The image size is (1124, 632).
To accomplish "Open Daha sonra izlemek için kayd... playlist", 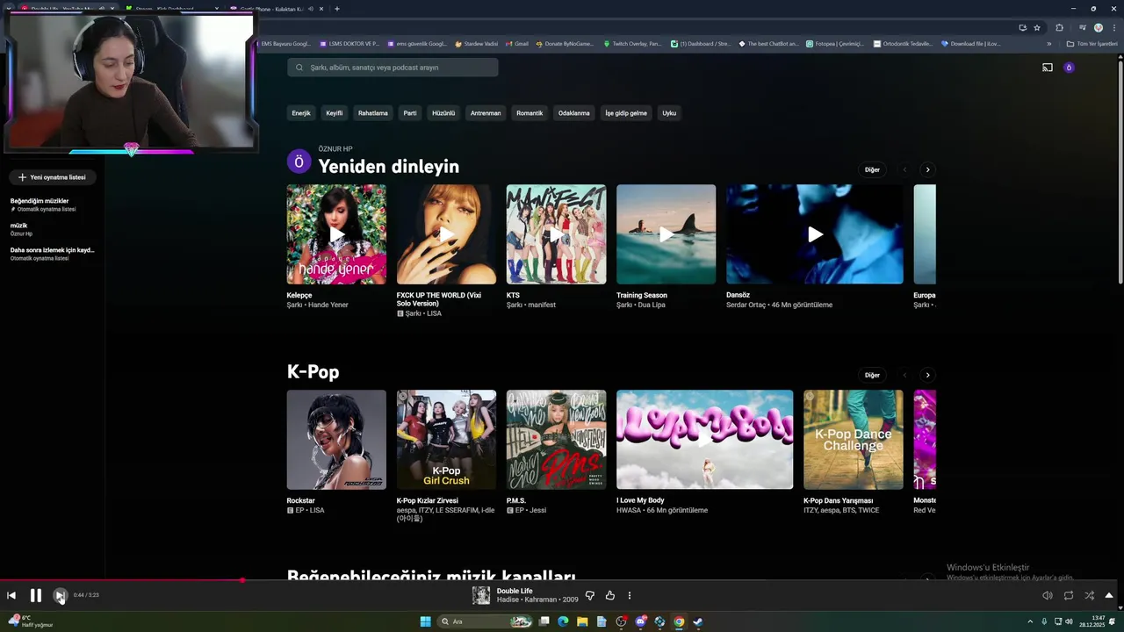I will point(52,254).
